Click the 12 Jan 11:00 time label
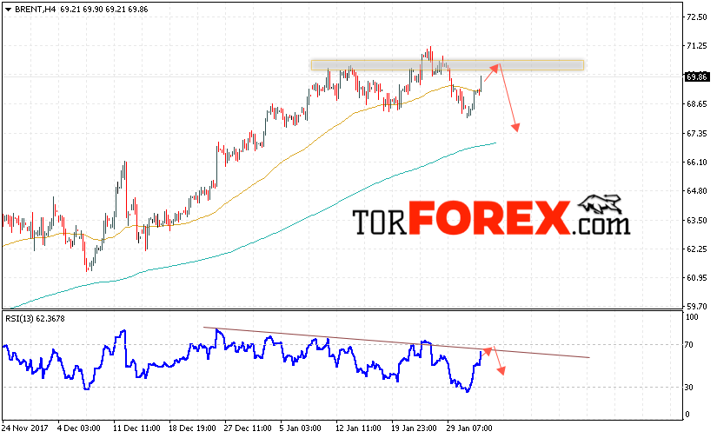The width and height of the screenshot is (717, 438). (358, 428)
